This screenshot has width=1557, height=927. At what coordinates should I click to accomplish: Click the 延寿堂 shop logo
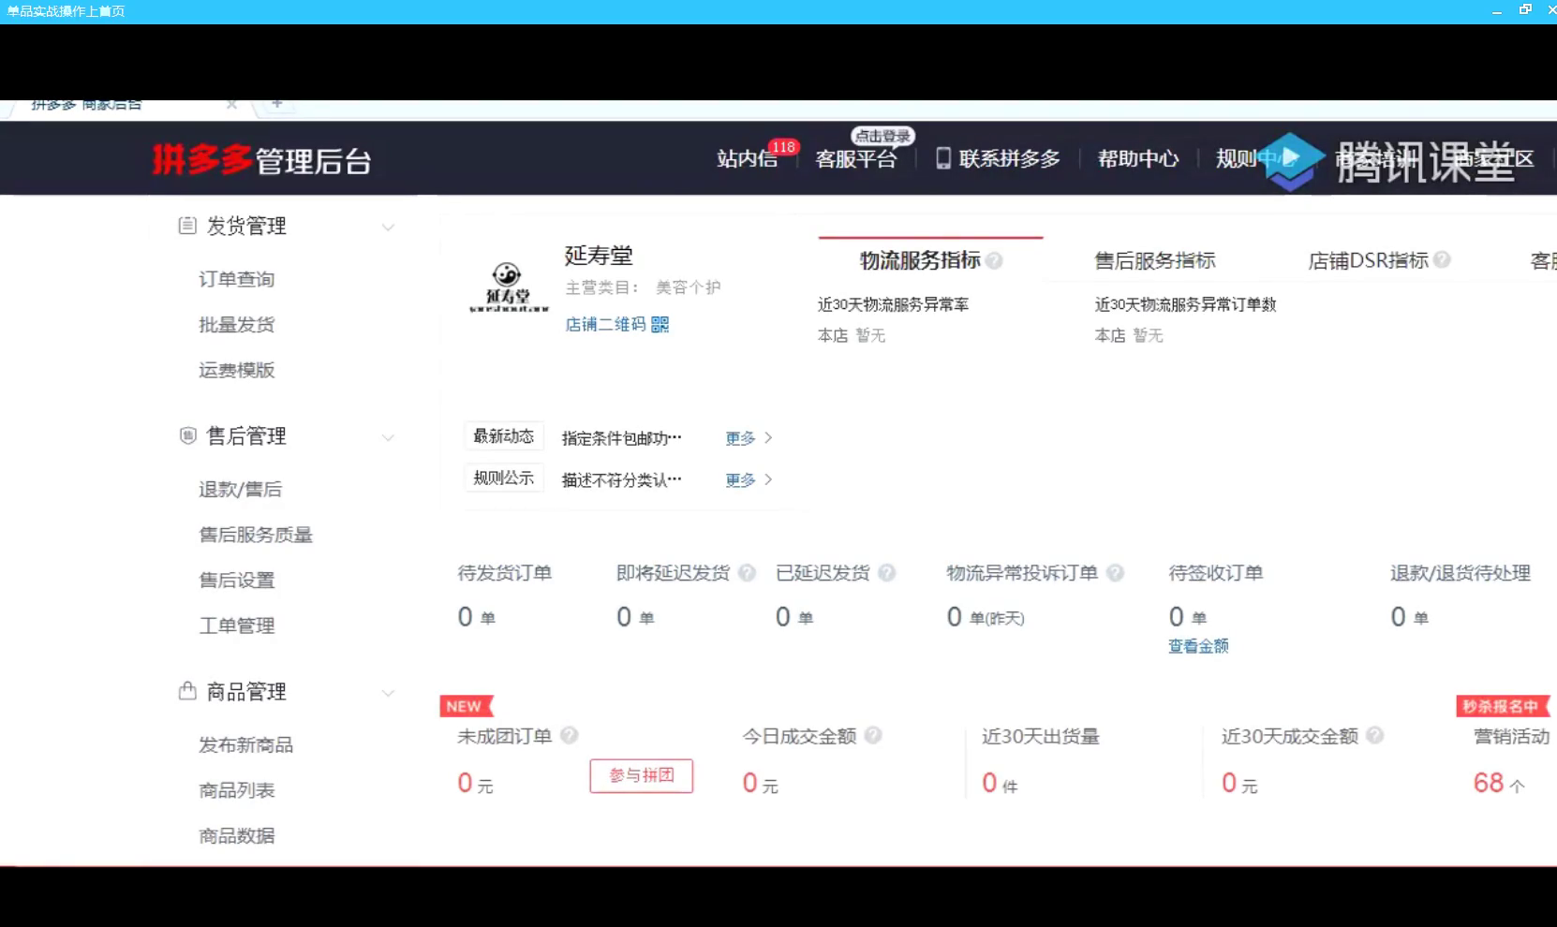click(x=508, y=287)
